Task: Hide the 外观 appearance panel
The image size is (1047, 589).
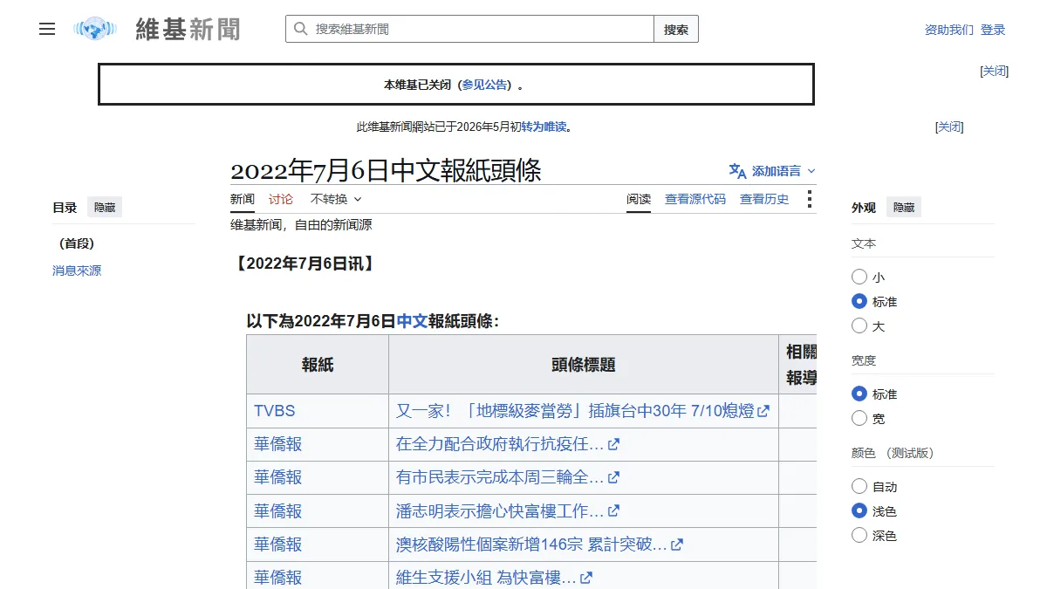Action: click(904, 208)
